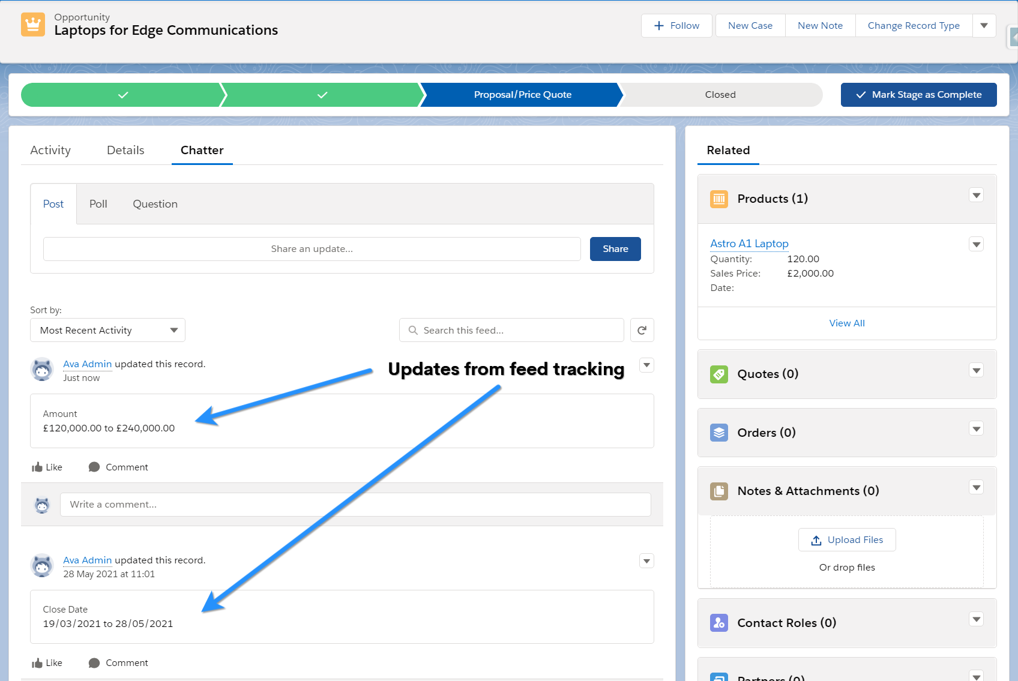Click the Orders stack icon

click(x=719, y=433)
